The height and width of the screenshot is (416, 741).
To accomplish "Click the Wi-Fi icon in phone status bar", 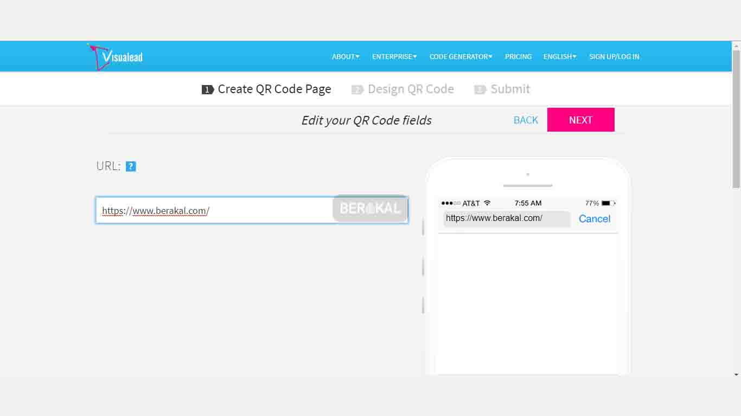I will tap(487, 203).
